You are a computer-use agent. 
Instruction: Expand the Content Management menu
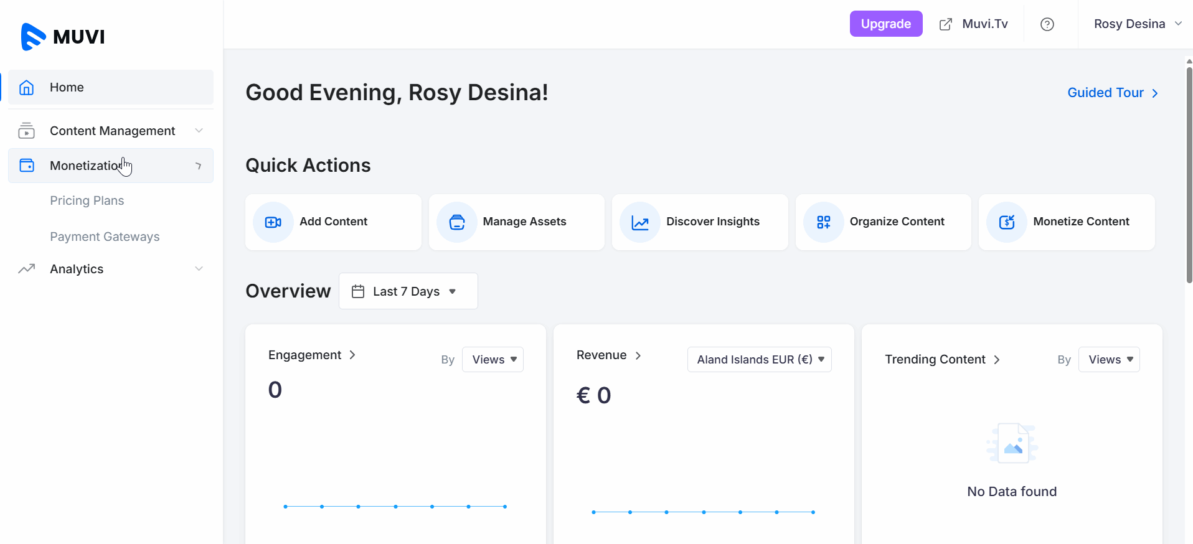[112, 131]
